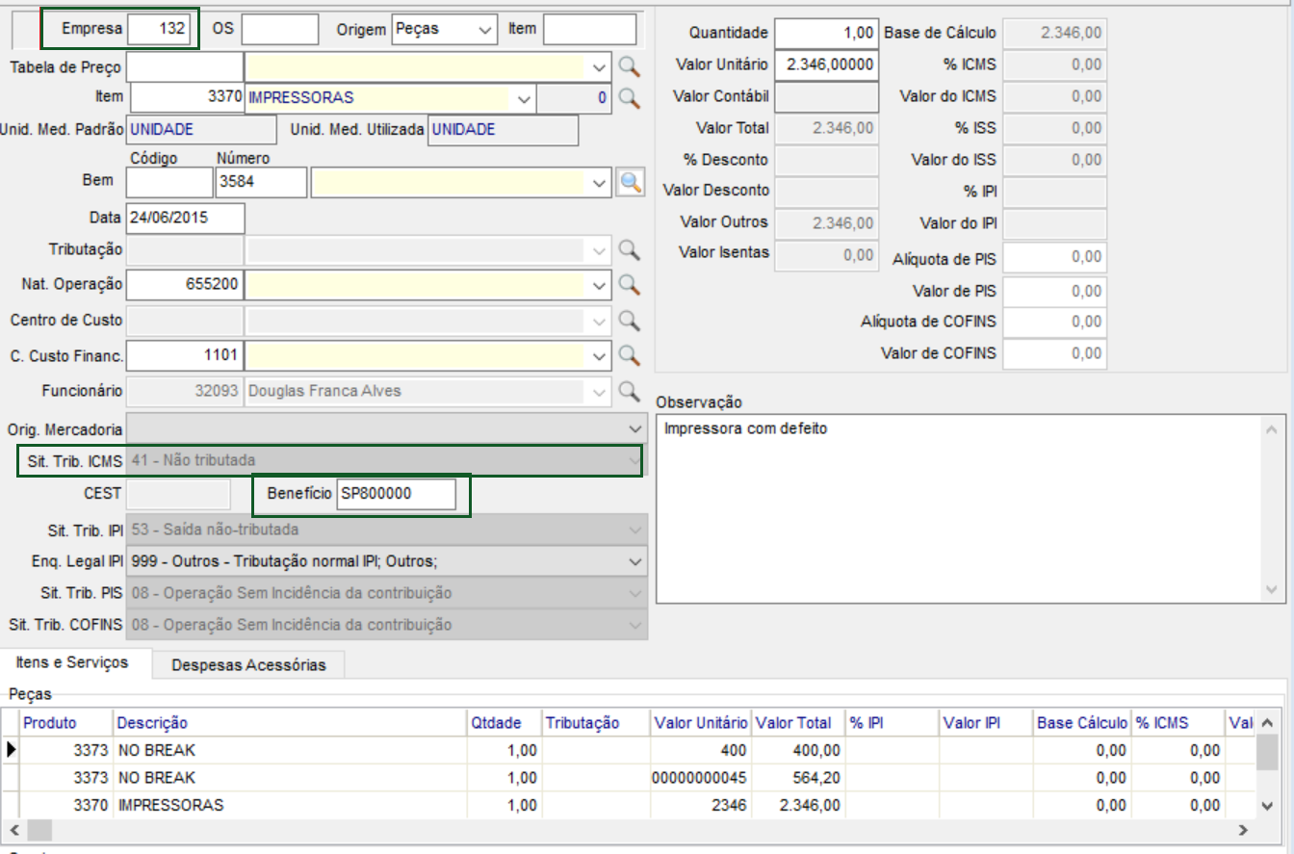Image resolution: width=1294 pixels, height=854 pixels.
Task: Click the magnifier beside Funcionário field
Action: (629, 391)
